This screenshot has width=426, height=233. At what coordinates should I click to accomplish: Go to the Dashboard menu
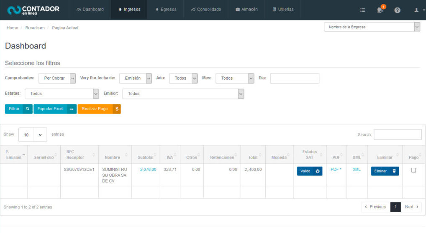pos(90,10)
